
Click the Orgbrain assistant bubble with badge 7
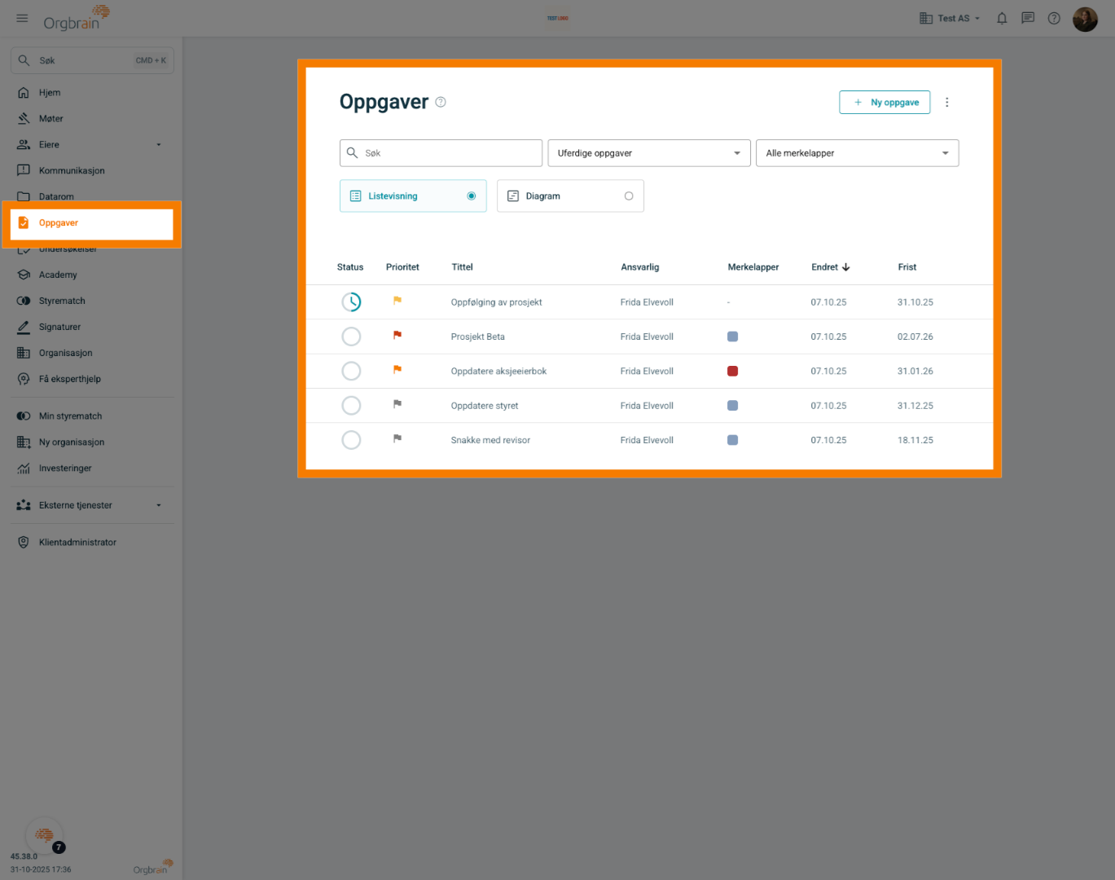click(x=45, y=835)
